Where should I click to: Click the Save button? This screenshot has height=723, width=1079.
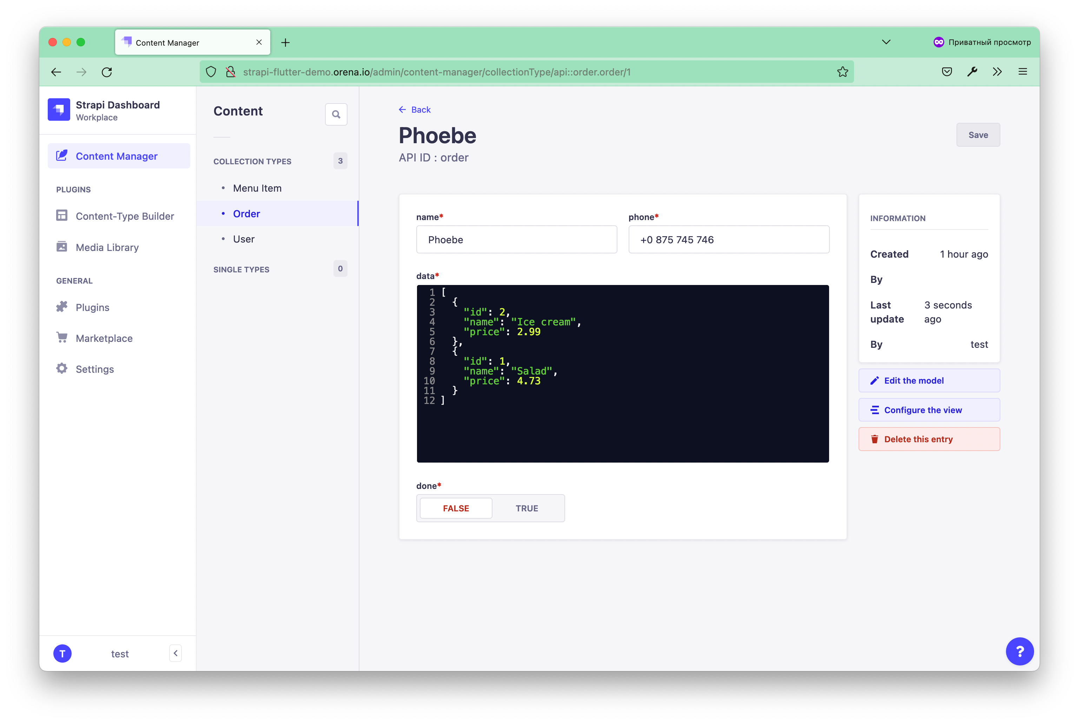pos(978,135)
